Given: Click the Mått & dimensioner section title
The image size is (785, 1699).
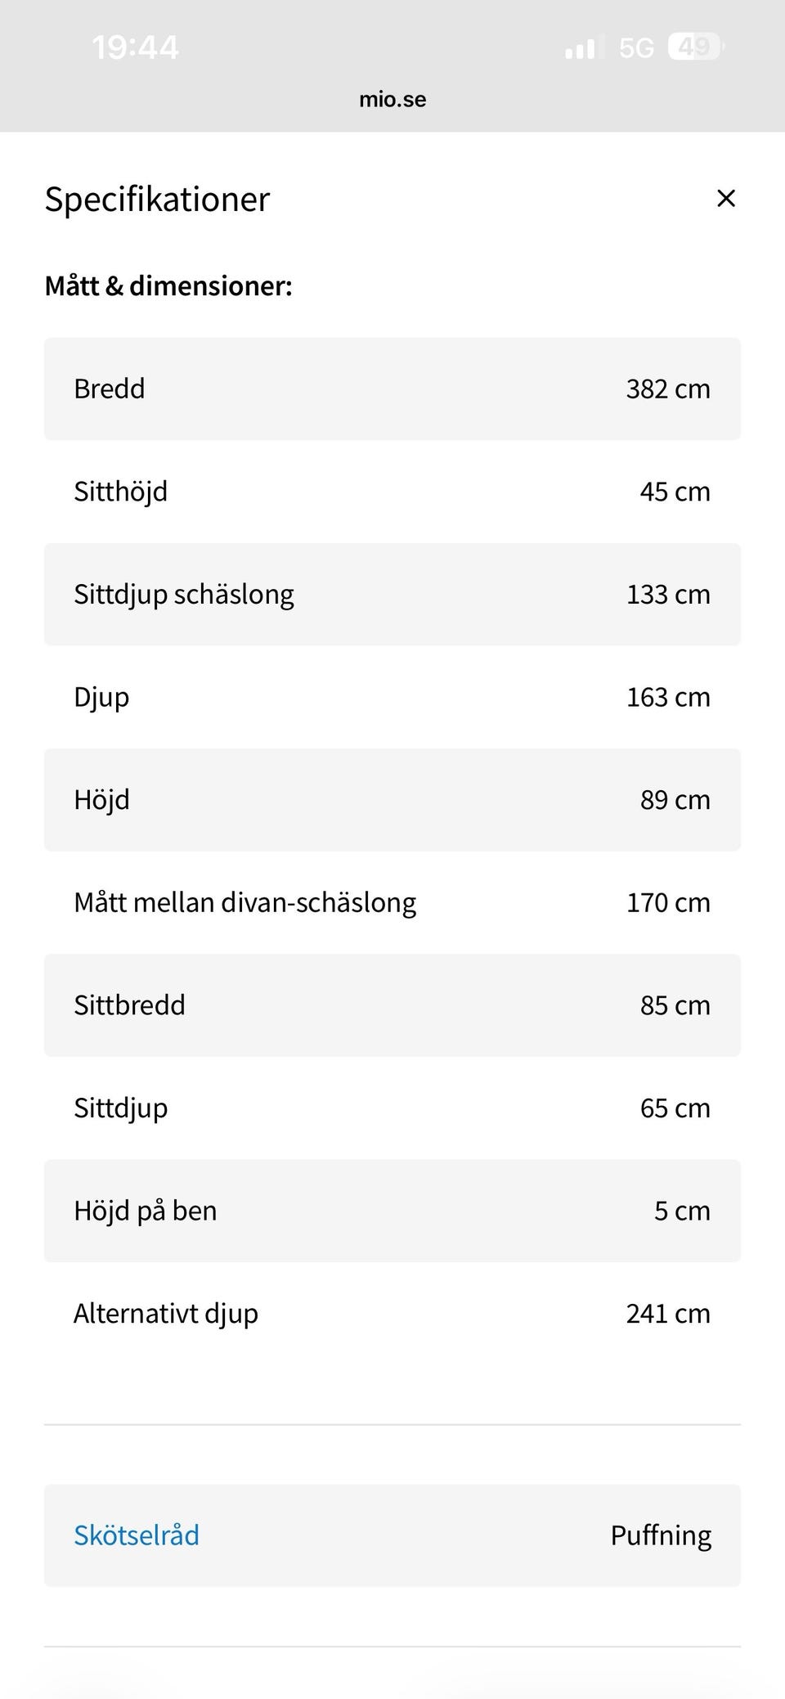Looking at the screenshot, I should (168, 286).
